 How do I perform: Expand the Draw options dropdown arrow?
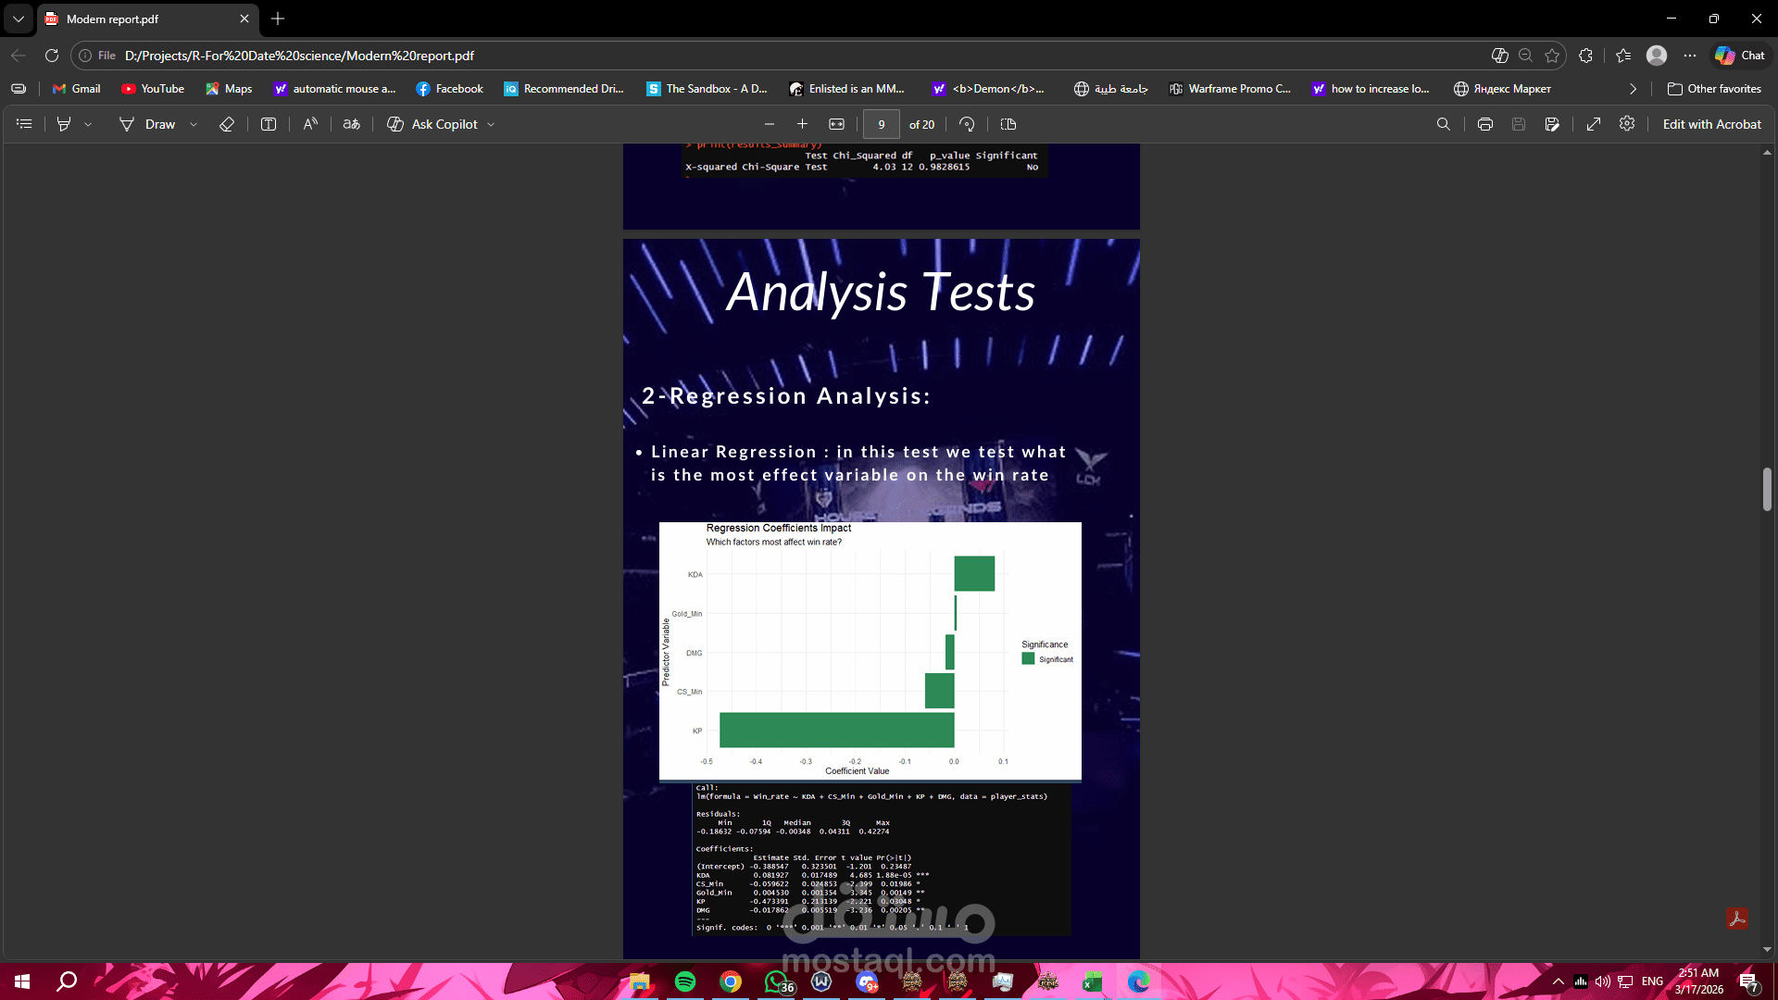coord(194,124)
